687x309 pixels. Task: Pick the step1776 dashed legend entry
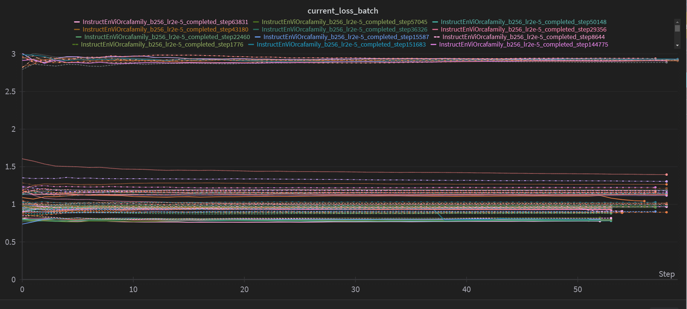pos(162,45)
